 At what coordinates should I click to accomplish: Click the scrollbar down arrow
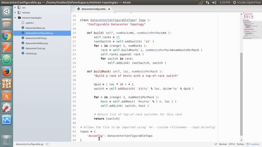coord(241,140)
